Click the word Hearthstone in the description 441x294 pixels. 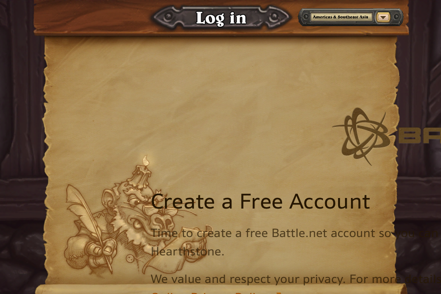(x=187, y=252)
